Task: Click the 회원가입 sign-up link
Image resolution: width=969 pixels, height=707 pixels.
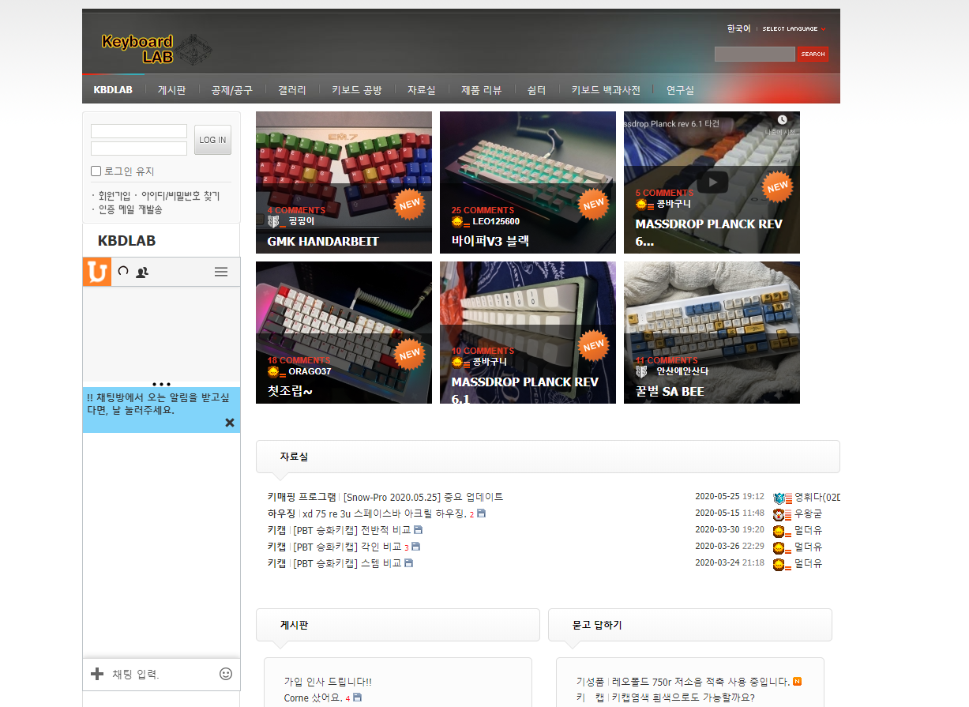Action: click(115, 196)
